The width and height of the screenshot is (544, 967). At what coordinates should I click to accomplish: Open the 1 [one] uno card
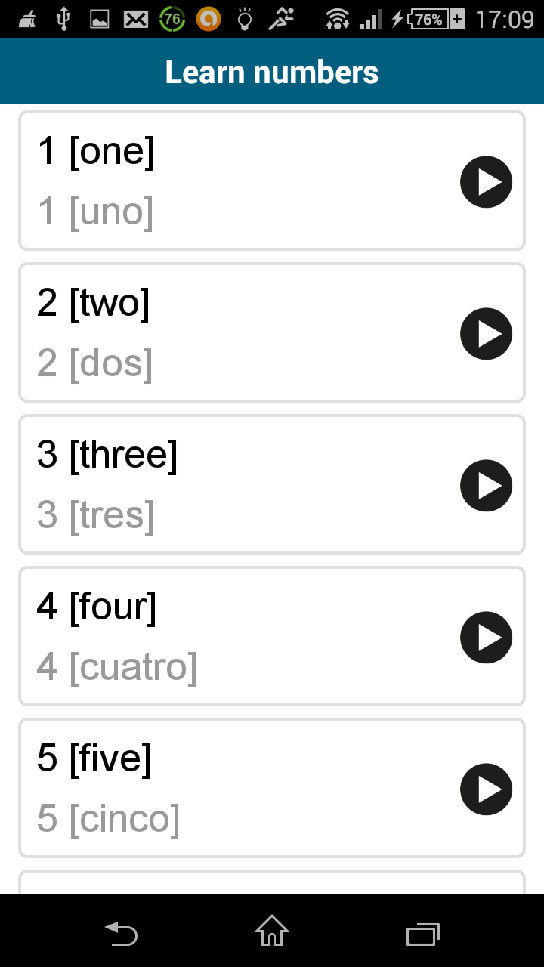[272, 181]
